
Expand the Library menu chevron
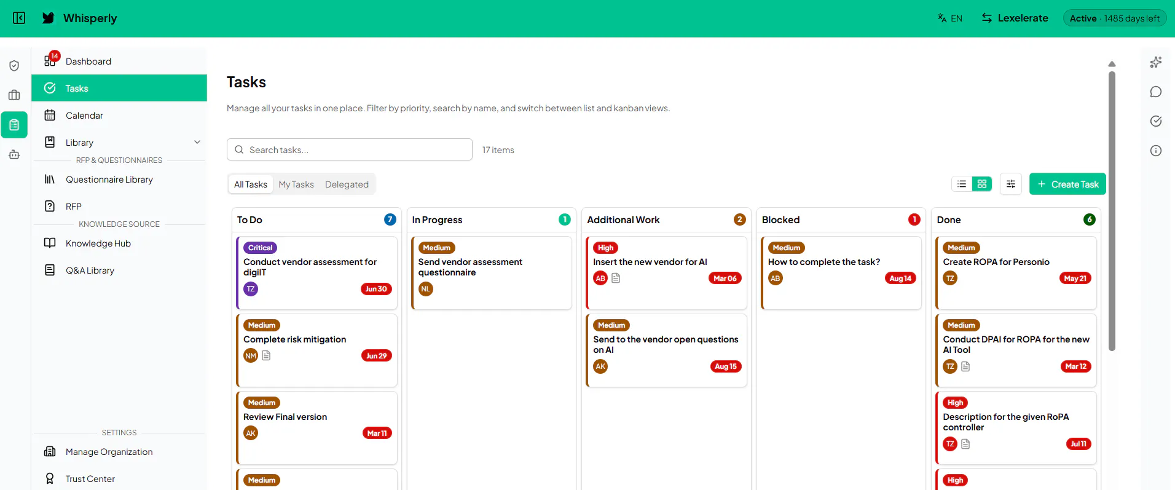(197, 142)
